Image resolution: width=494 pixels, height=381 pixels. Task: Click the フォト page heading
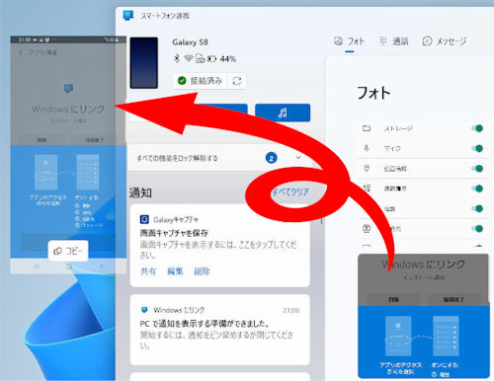(x=373, y=93)
